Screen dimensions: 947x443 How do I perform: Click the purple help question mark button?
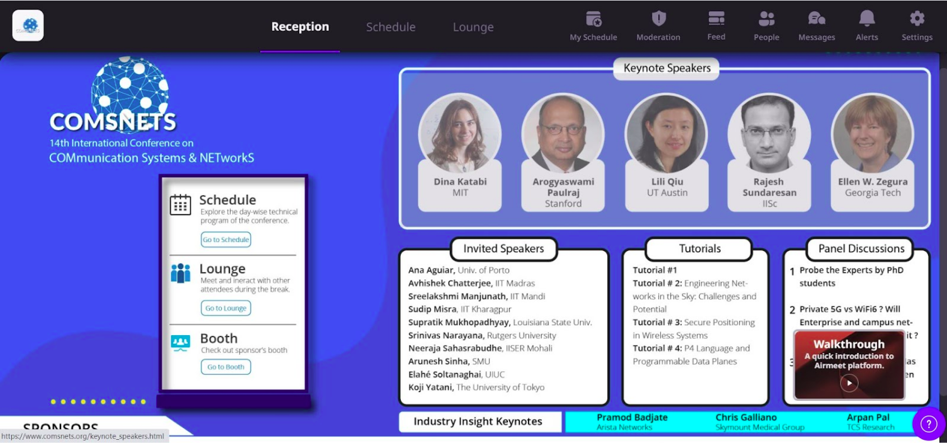tap(929, 423)
